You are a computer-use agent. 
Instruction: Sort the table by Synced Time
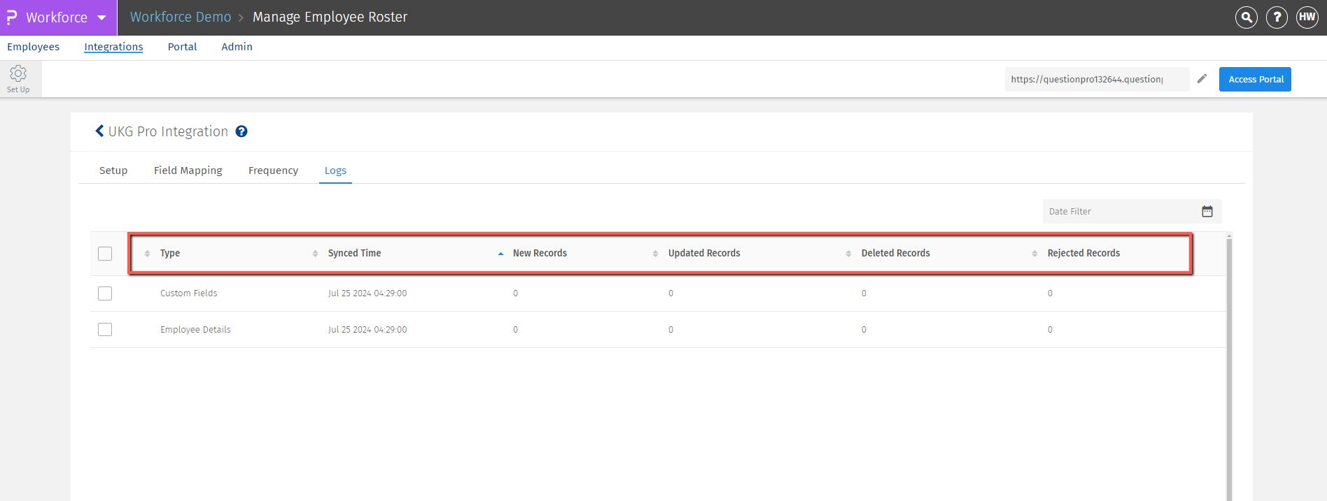354,253
